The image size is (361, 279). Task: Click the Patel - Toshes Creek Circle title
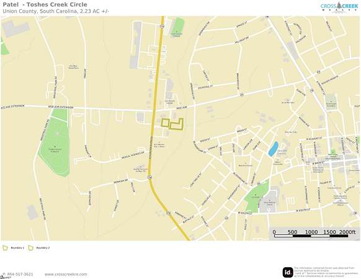point(45,4)
